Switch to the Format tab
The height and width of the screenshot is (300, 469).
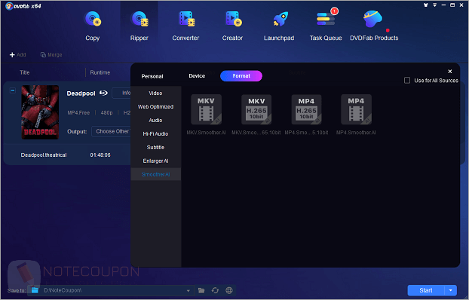click(x=241, y=76)
